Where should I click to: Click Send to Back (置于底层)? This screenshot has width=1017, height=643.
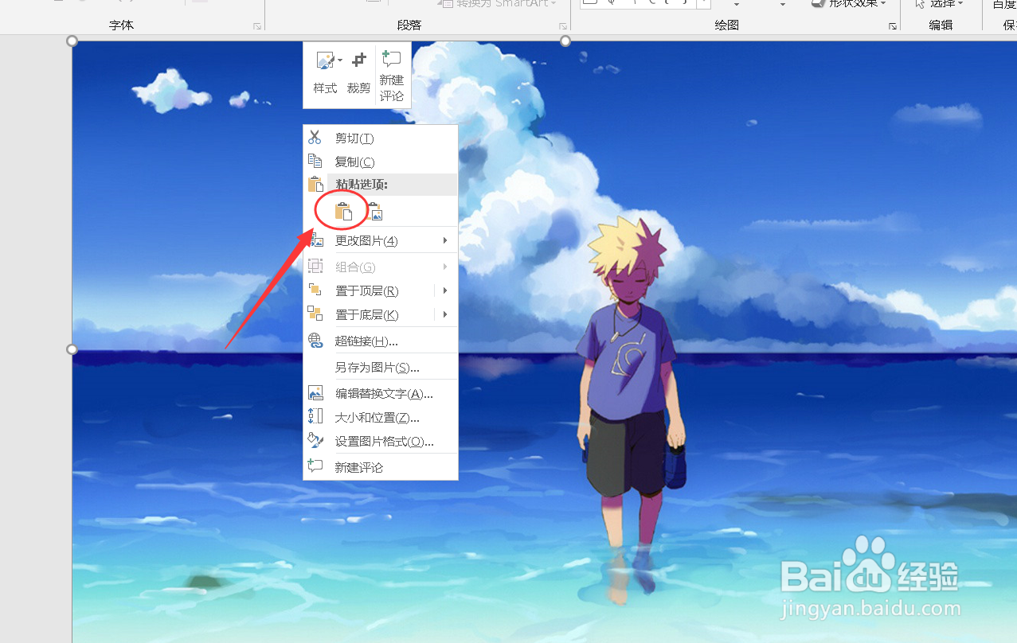point(369,314)
